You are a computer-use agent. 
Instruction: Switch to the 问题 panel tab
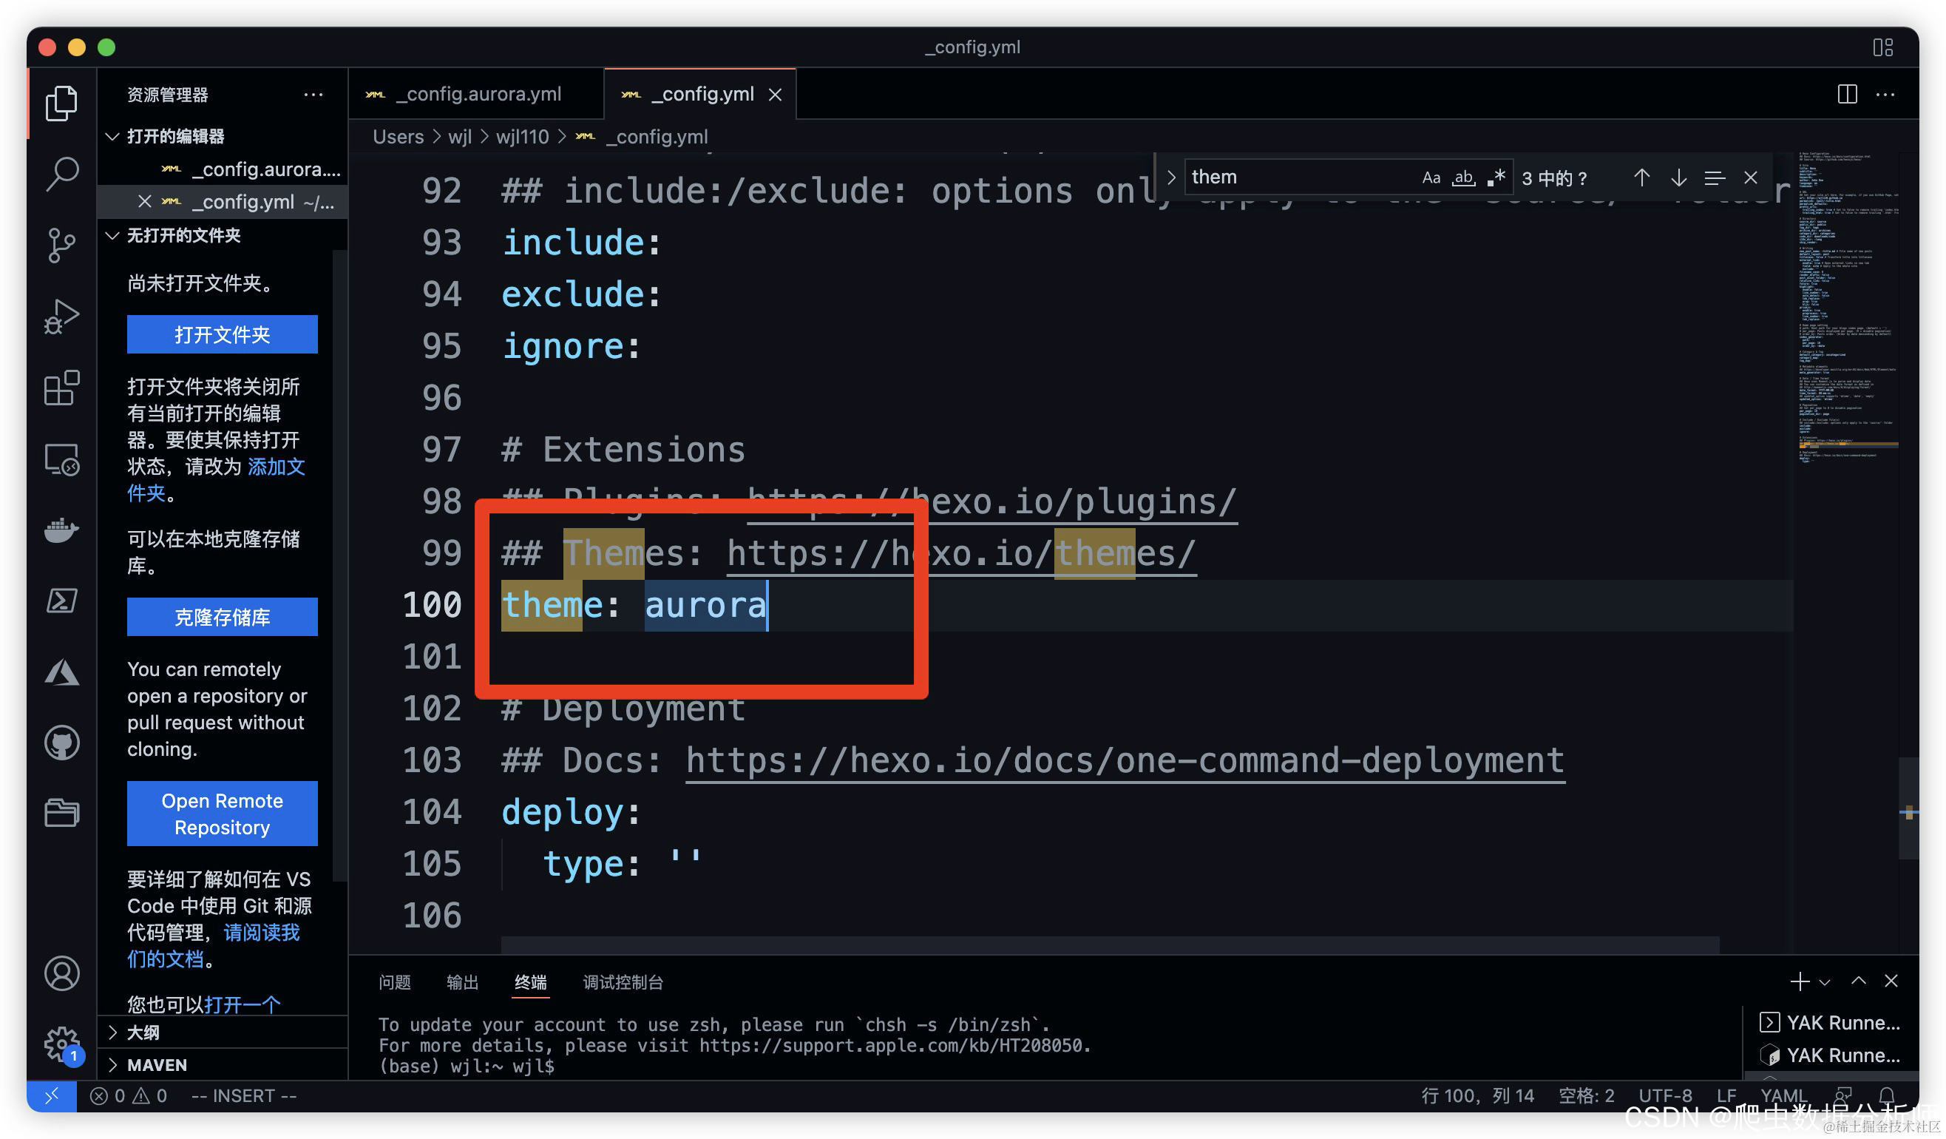[x=395, y=982]
